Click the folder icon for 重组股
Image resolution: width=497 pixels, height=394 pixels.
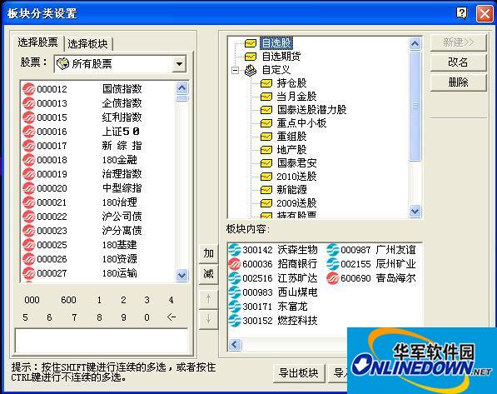tap(266, 137)
